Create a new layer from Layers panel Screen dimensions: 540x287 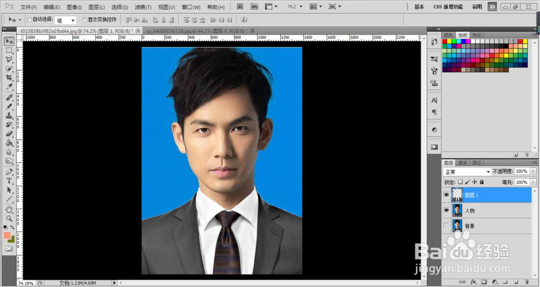[516, 282]
